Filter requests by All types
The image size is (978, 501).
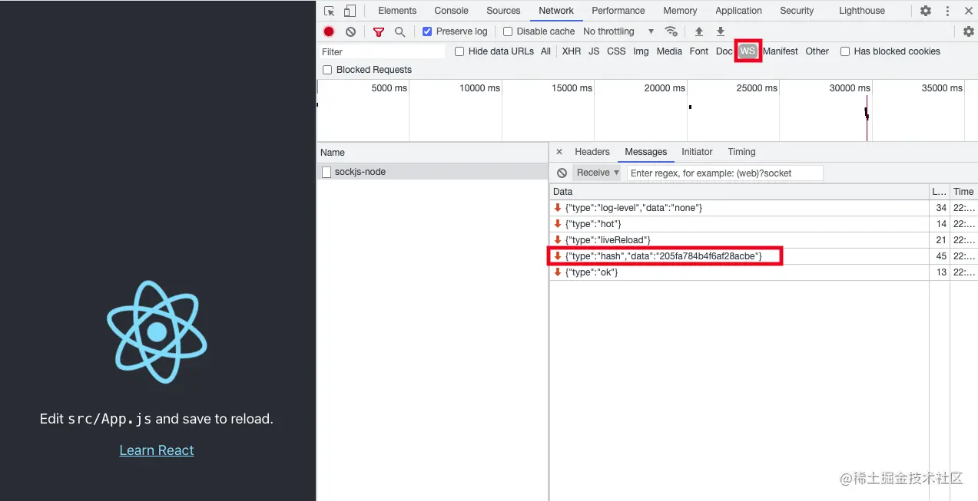pyautogui.click(x=545, y=51)
